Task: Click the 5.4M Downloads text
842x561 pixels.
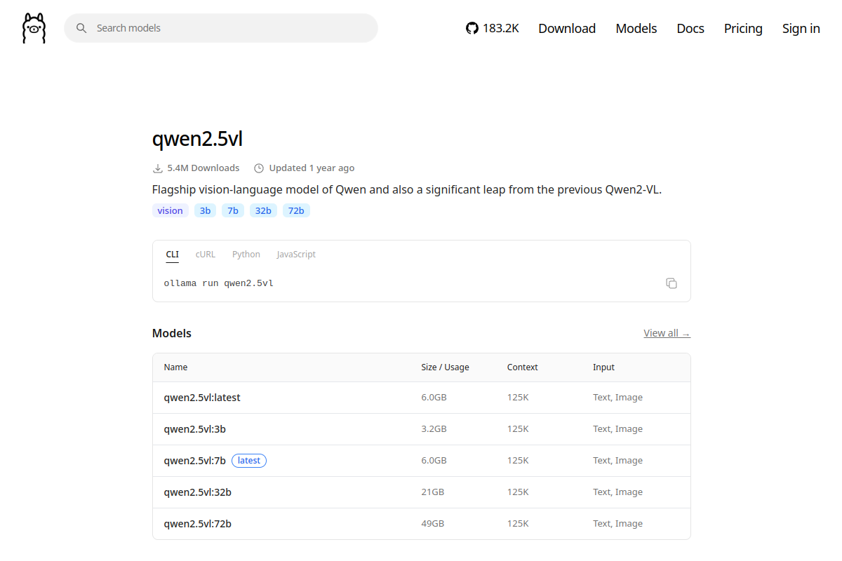Action: tap(203, 168)
